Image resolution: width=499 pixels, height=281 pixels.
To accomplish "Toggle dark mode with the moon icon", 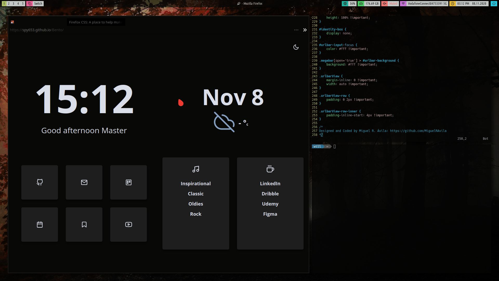I will [296, 47].
